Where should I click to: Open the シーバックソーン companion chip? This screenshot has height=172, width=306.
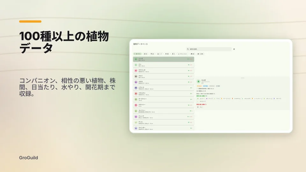coord(257,99)
